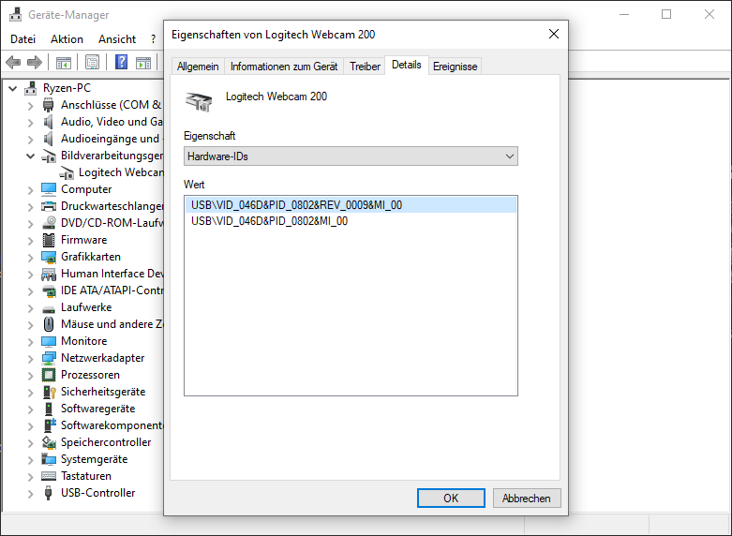
Task: Click the Audioeingänge speaker icon
Action: click(x=48, y=139)
